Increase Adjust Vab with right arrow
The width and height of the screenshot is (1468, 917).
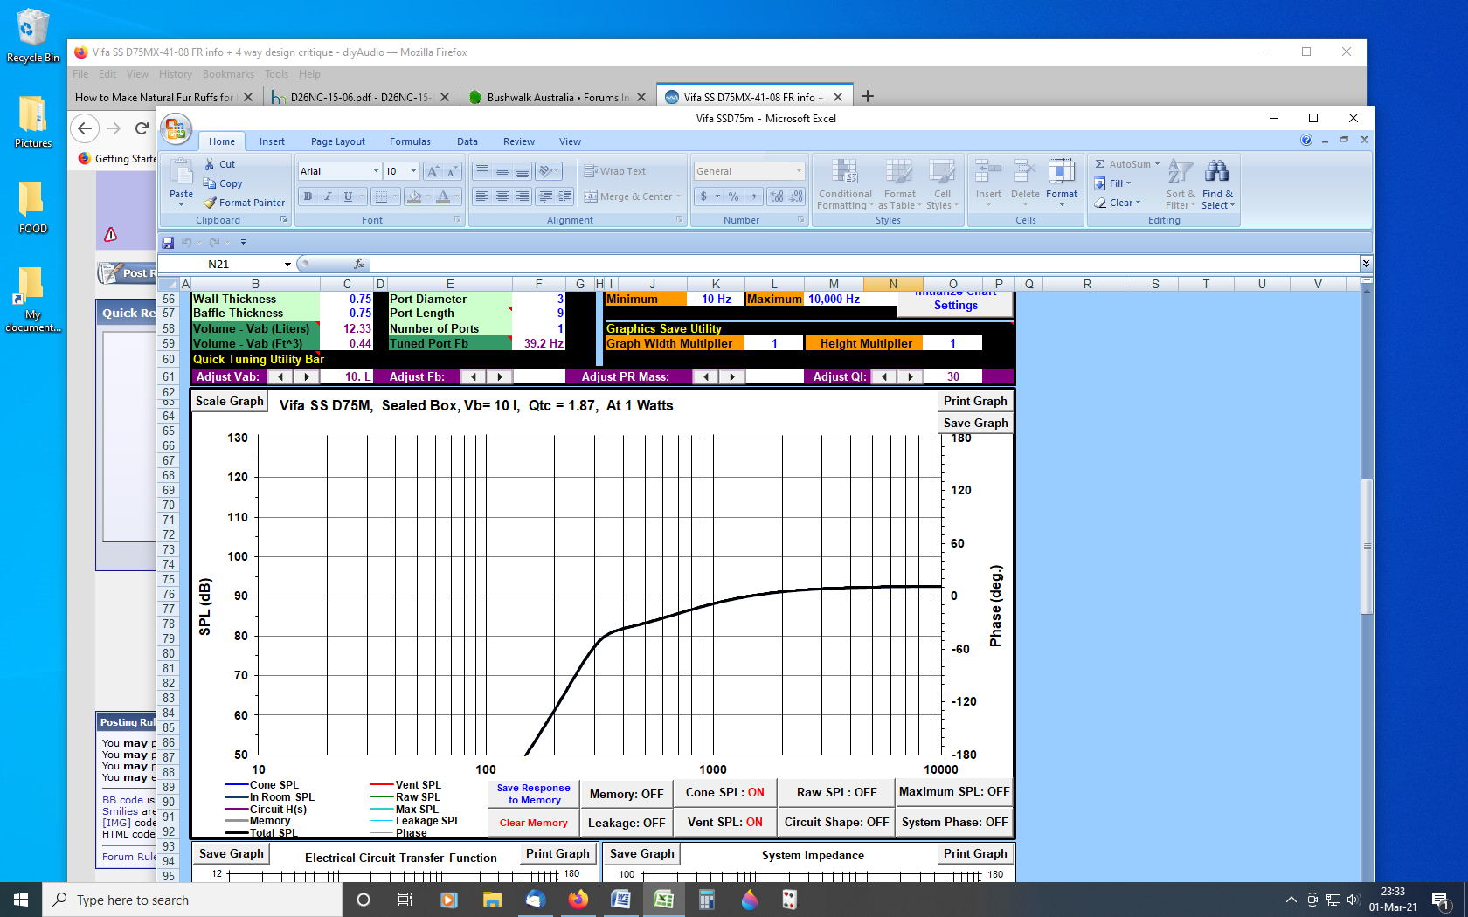click(306, 376)
